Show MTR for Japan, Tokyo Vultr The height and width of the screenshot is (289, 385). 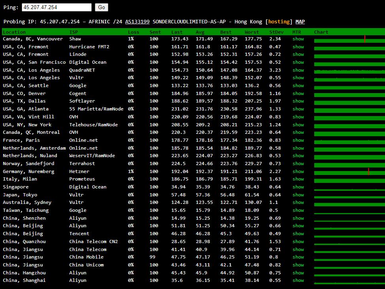pyautogui.click(x=298, y=195)
